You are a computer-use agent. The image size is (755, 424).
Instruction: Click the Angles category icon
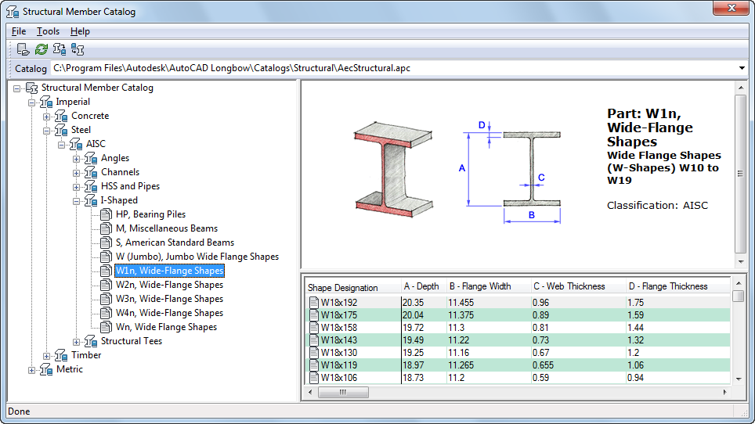coord(91,158)
